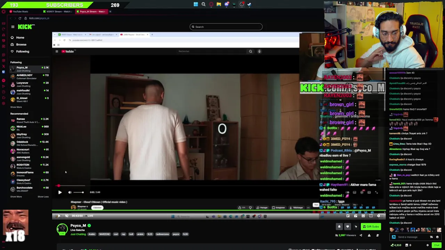Viewport: 445px width, 250px height.
Task: Click the Kick search field
Action: pos(226,27)
